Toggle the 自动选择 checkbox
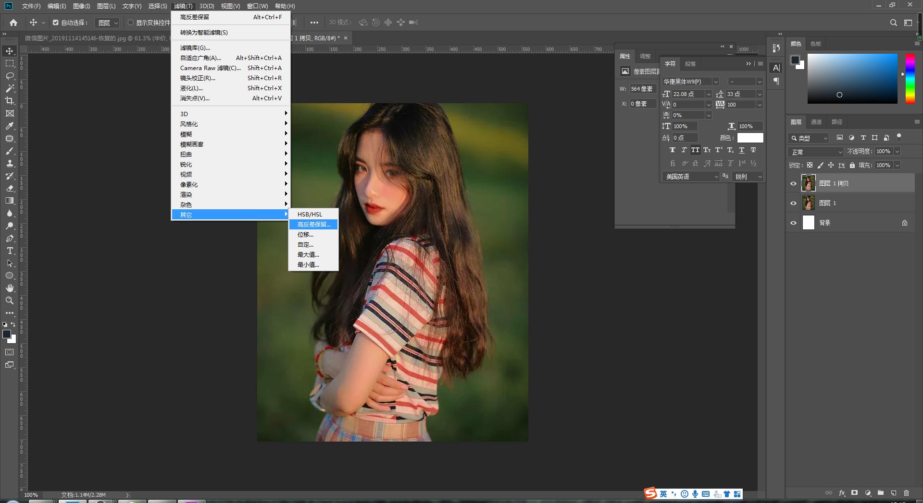923x503 pixels. click(x=56, y=23)
